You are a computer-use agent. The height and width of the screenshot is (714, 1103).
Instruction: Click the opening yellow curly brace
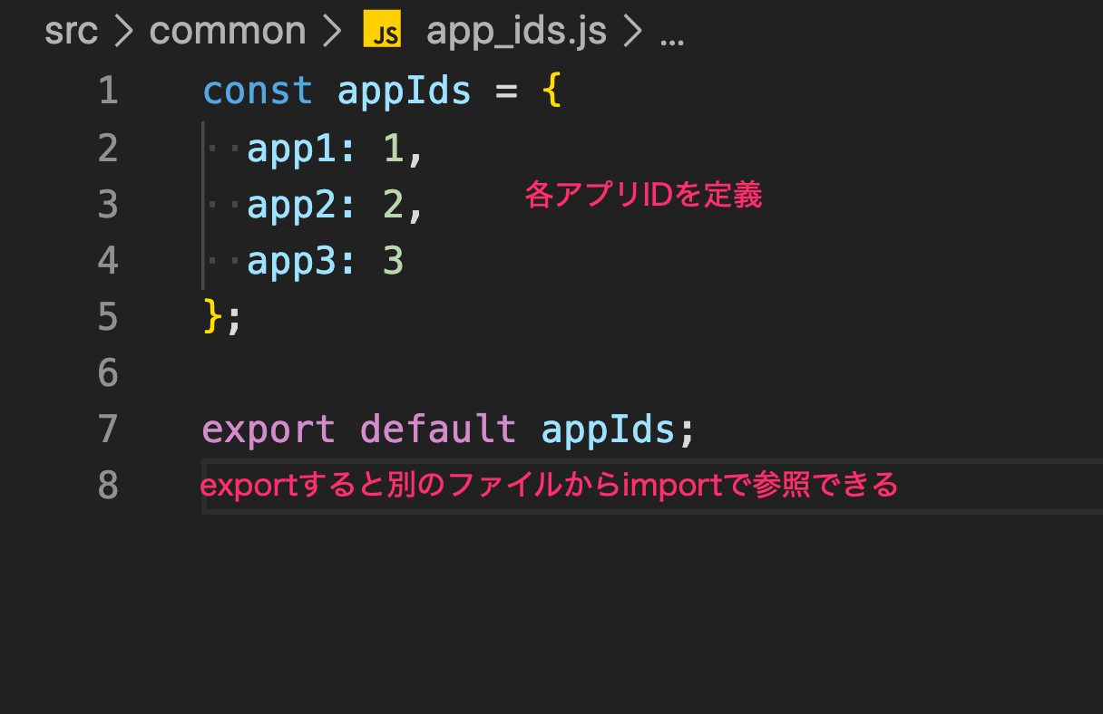click(x=551, y=92)
